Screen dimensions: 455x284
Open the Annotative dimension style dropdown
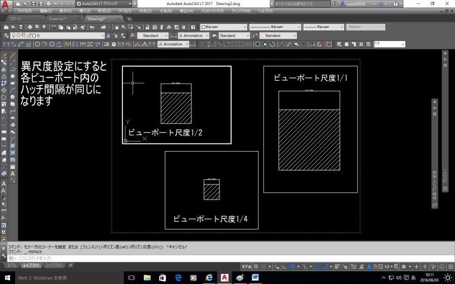point(193,35)
